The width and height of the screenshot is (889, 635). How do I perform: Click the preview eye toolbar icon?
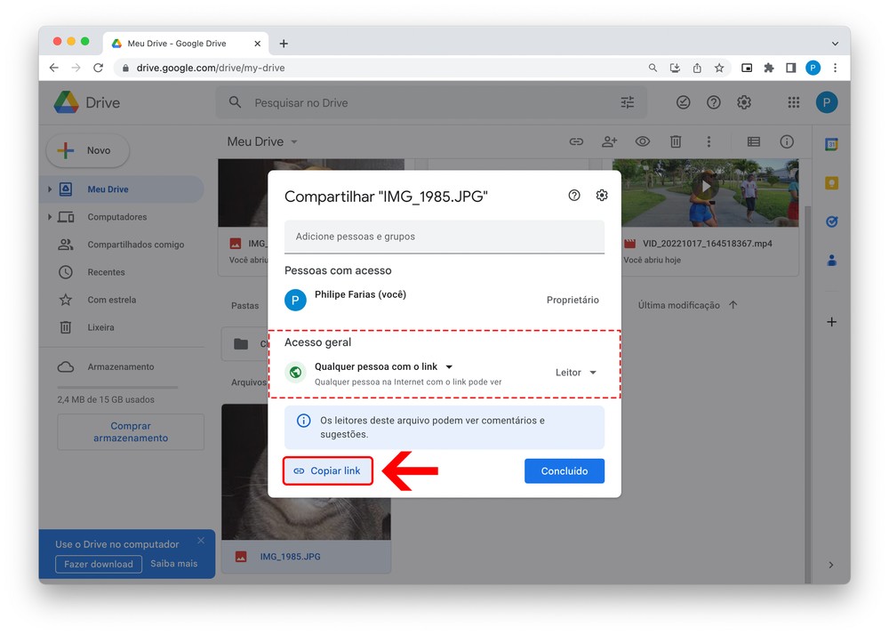tap(643, 141)
